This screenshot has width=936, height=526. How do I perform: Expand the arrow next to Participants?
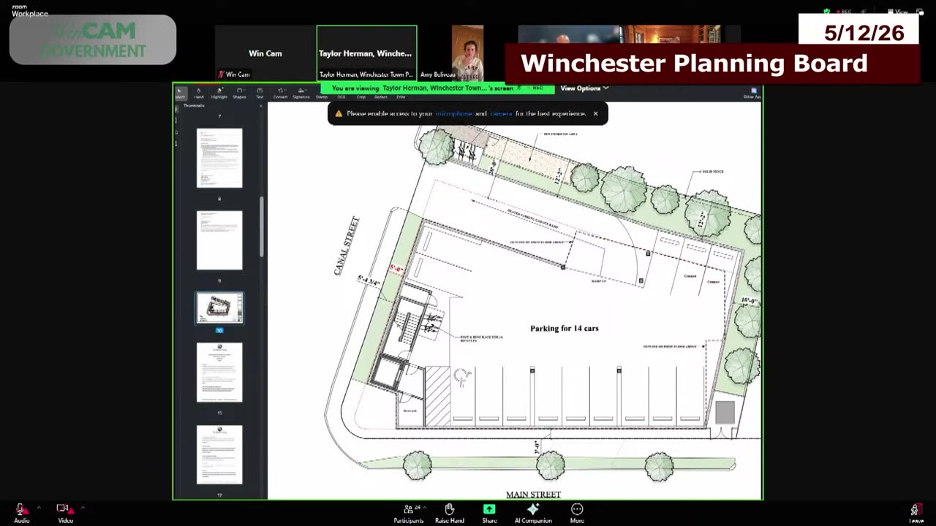click(425, 507)
